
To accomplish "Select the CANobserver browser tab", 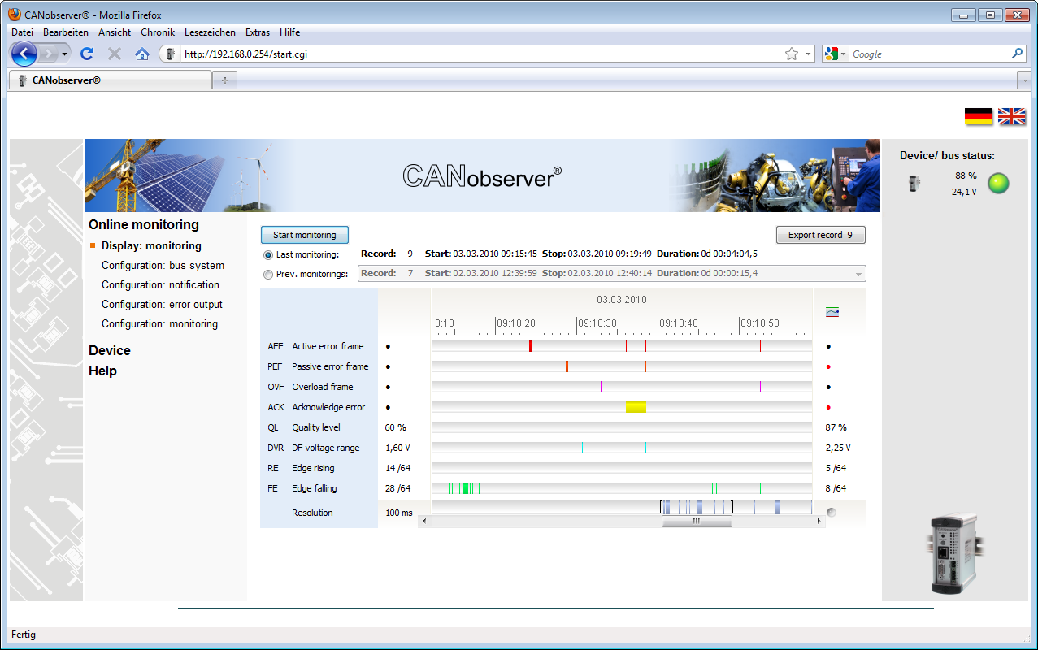I will (x=110, y=80).
